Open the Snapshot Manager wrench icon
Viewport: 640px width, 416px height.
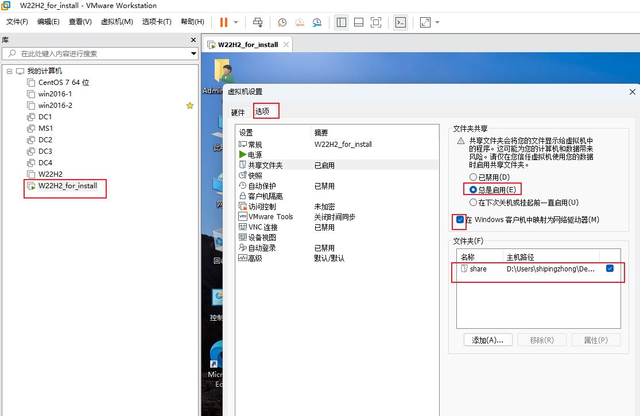pyautogui.click(x=317, y=22)
